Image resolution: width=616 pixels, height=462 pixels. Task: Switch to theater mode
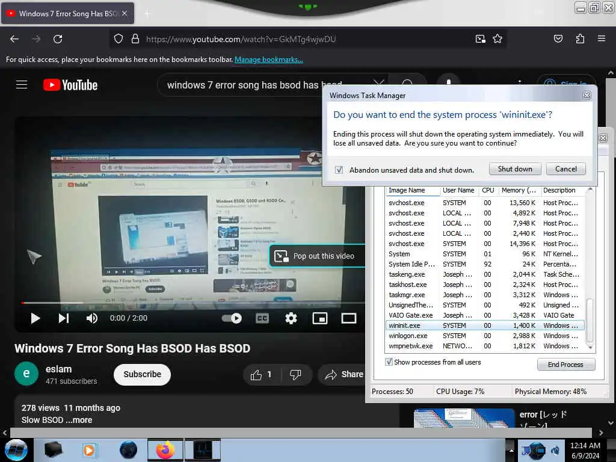(x=348, y=318)
